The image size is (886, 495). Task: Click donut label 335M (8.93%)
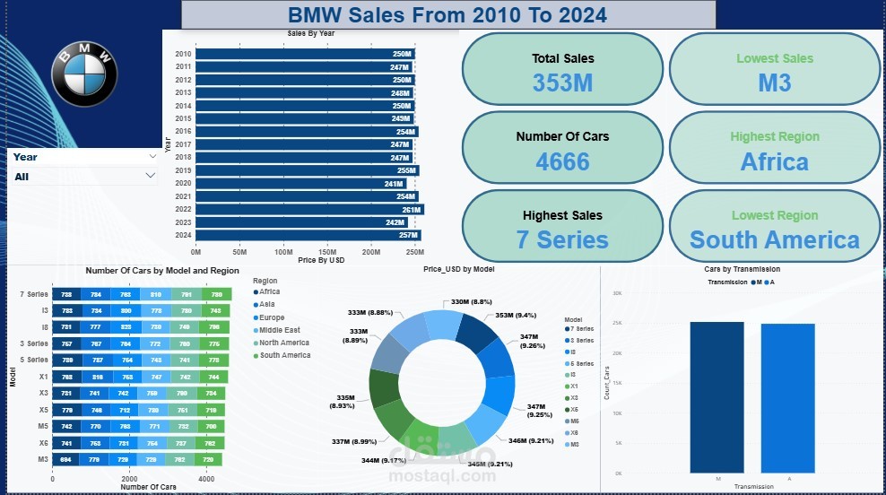click(x=343, y=401)
